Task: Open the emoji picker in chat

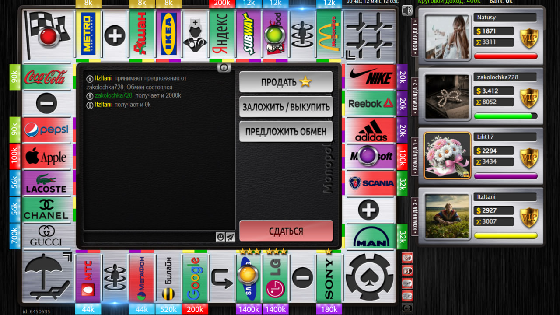Action: (x=220, y=237)
